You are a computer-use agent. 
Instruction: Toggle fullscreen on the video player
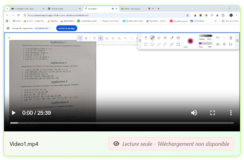point(212,113)
